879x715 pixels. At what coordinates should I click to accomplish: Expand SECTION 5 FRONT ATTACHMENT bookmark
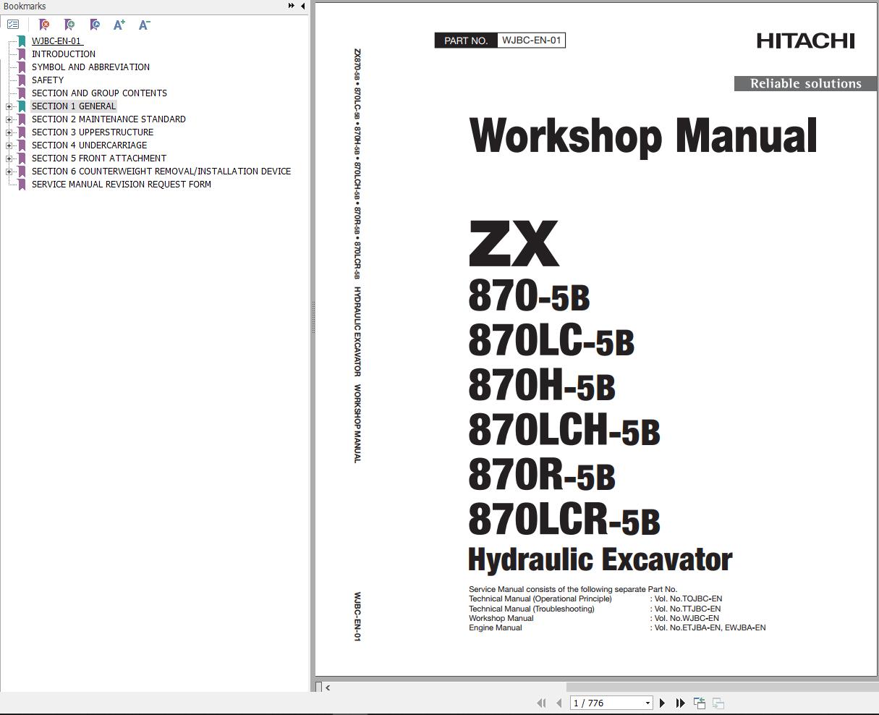[9, 158]
